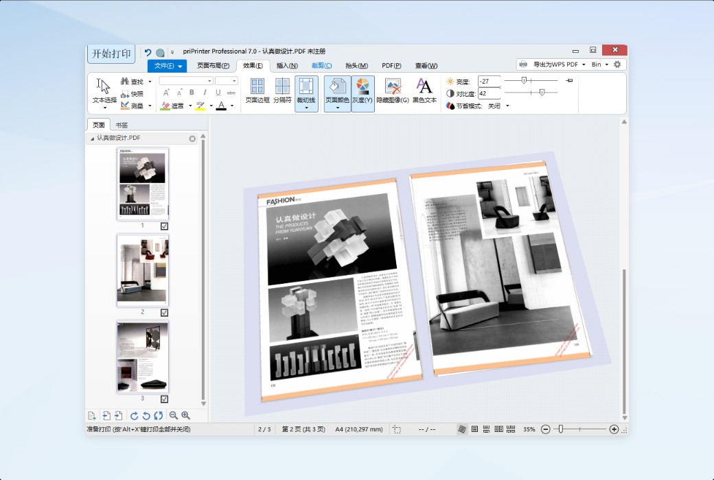Open the PDF ribbon tab
The width and height of the screenshot is (714, 480).
coord(391,66)
